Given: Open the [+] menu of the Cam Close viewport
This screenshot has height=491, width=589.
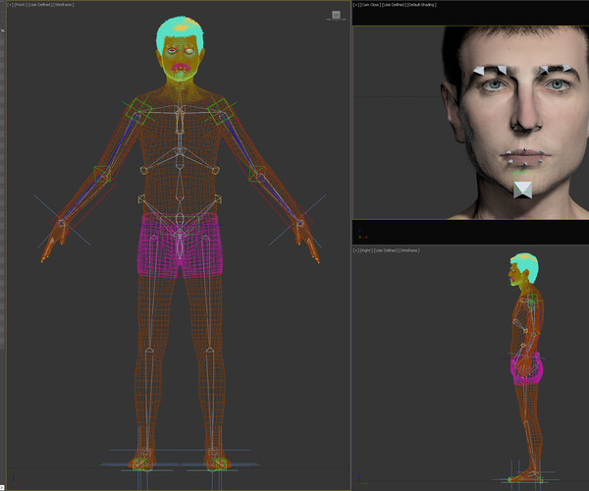Looking at the screenshot, I should (x=356, y=5).
